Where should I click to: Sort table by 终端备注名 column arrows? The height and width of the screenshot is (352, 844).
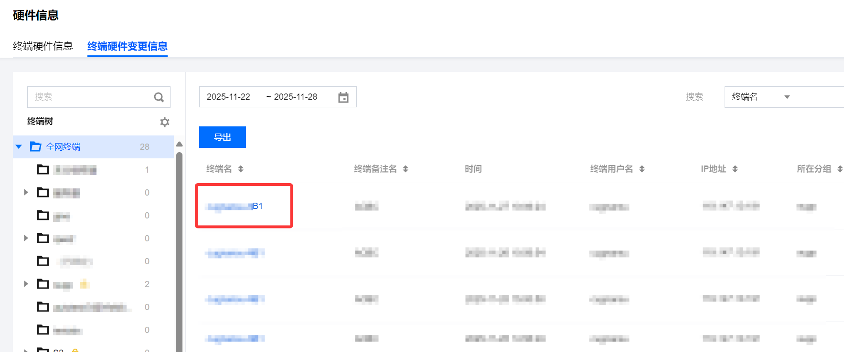click(406, 169)
